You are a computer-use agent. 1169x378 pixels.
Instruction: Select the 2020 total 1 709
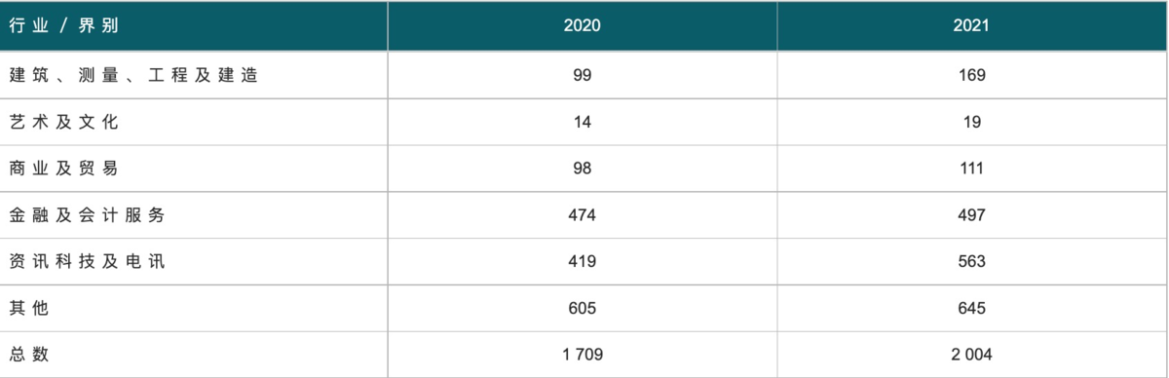tap(583, 356)
